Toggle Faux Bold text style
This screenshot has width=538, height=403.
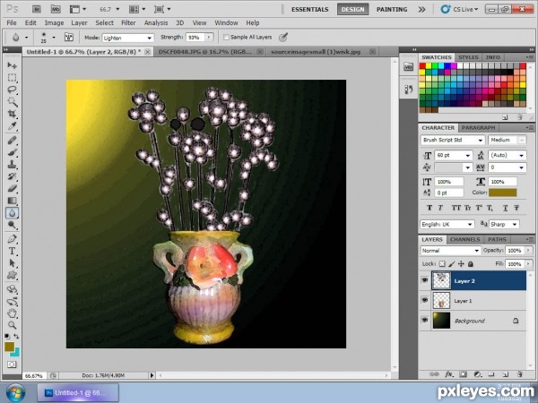430,208
